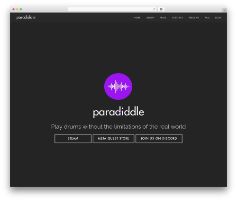Viewport: 237px width, 201px height.
Task: Click the green maximize window dot
Action: (21, 9)
